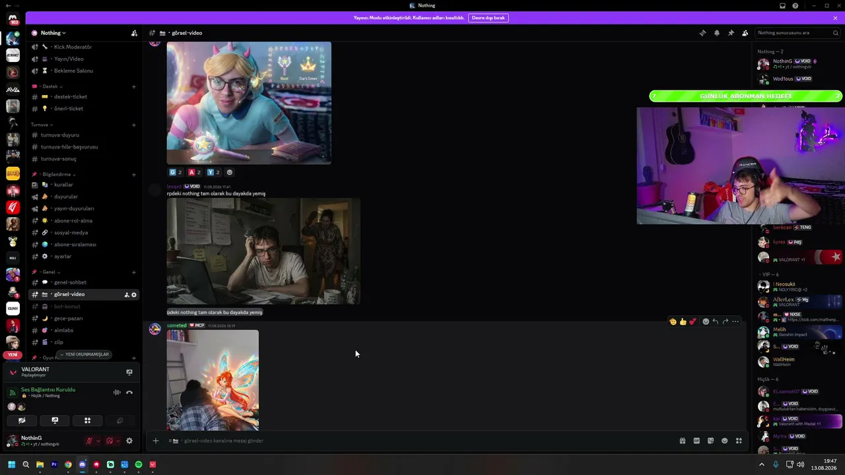Viewport: 845px width, 475px height.
Task: Jump to 'Yeni Okunmamışlar' unread channels
Action: coord(84,354)
